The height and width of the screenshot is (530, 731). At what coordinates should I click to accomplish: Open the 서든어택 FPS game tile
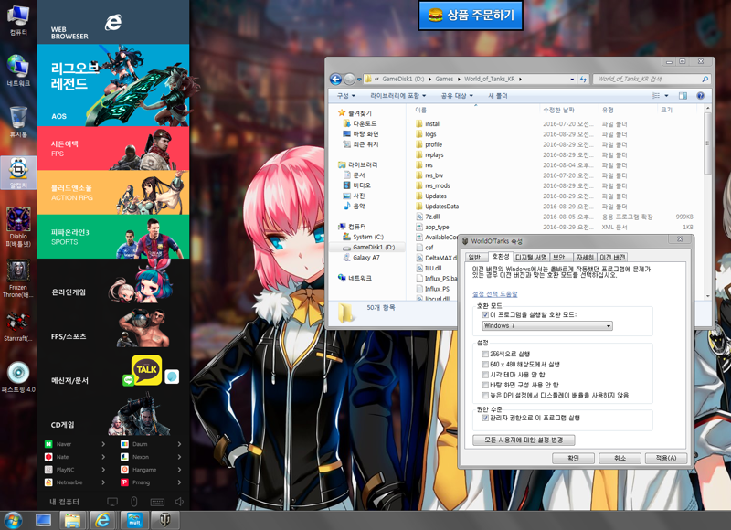point(113,148)
